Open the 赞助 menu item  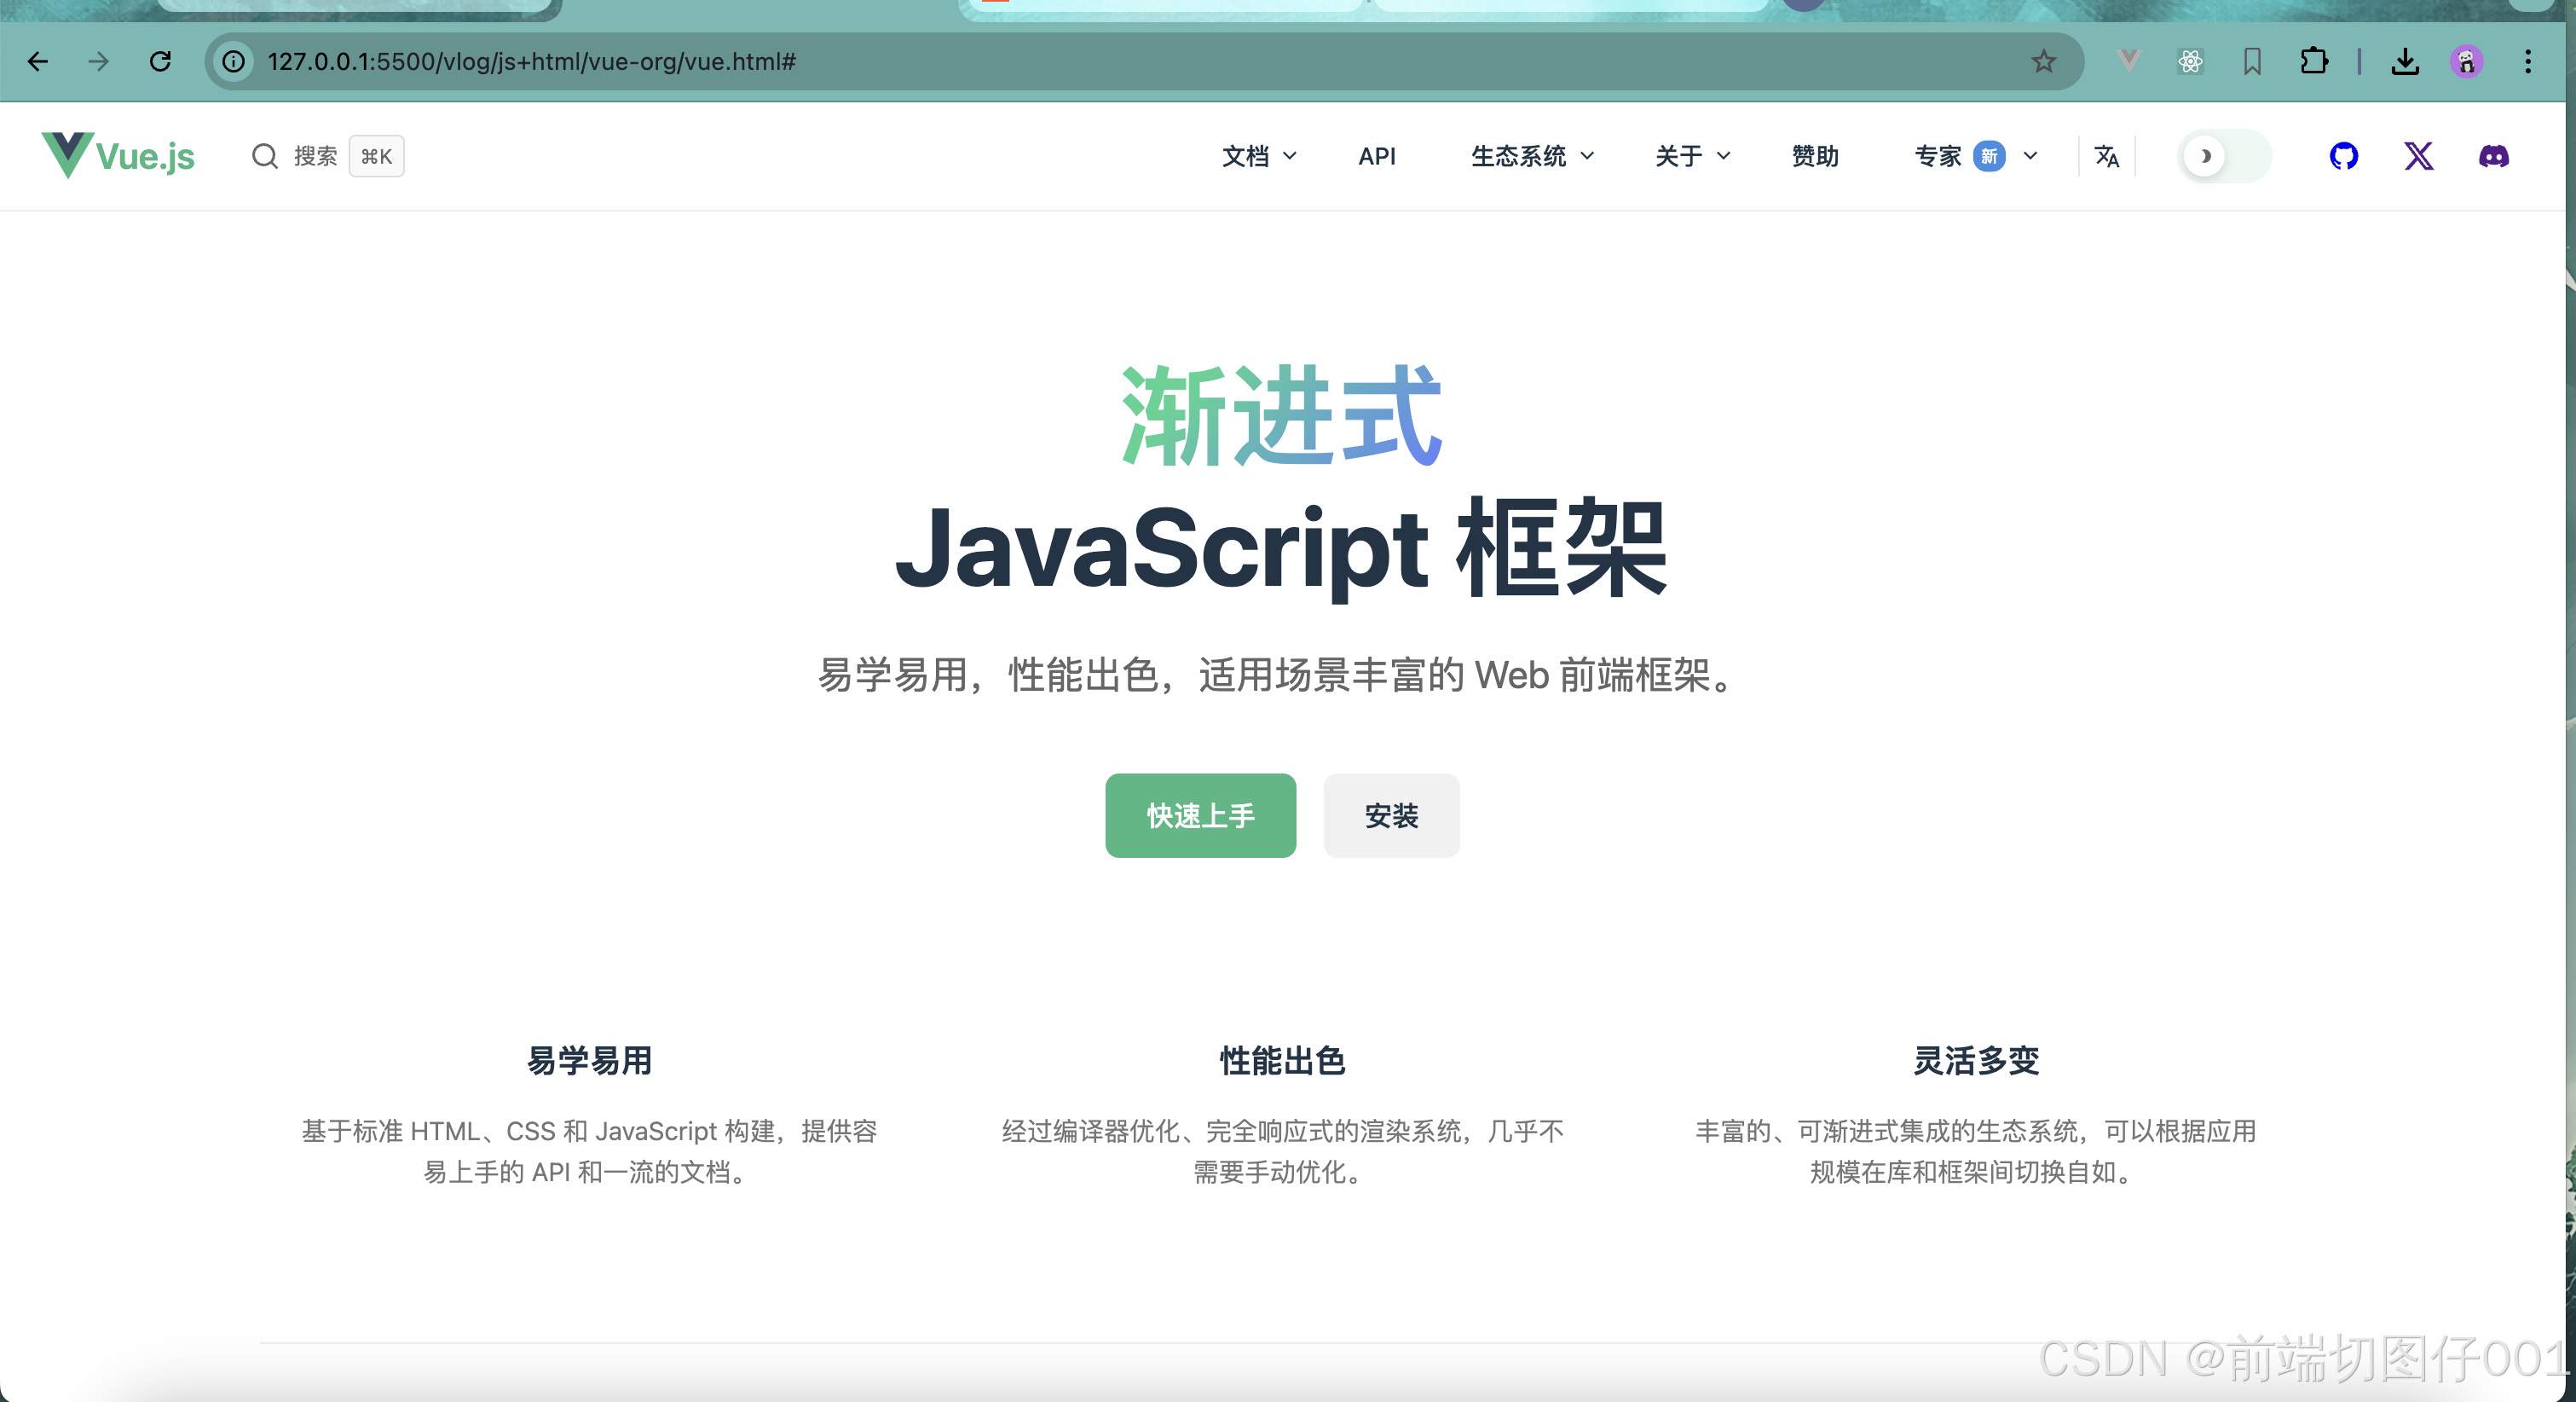[1815, 156]
